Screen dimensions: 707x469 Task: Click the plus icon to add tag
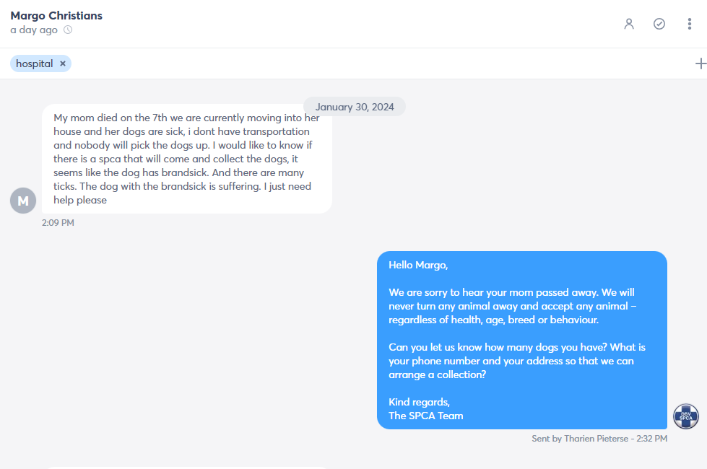tap(701, 63)
